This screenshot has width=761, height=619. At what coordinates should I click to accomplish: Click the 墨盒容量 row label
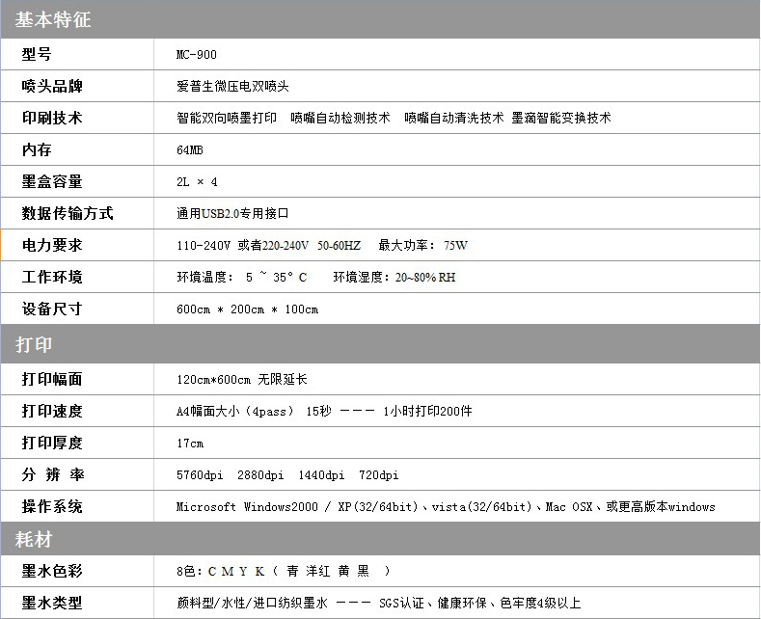coord(52,181)
